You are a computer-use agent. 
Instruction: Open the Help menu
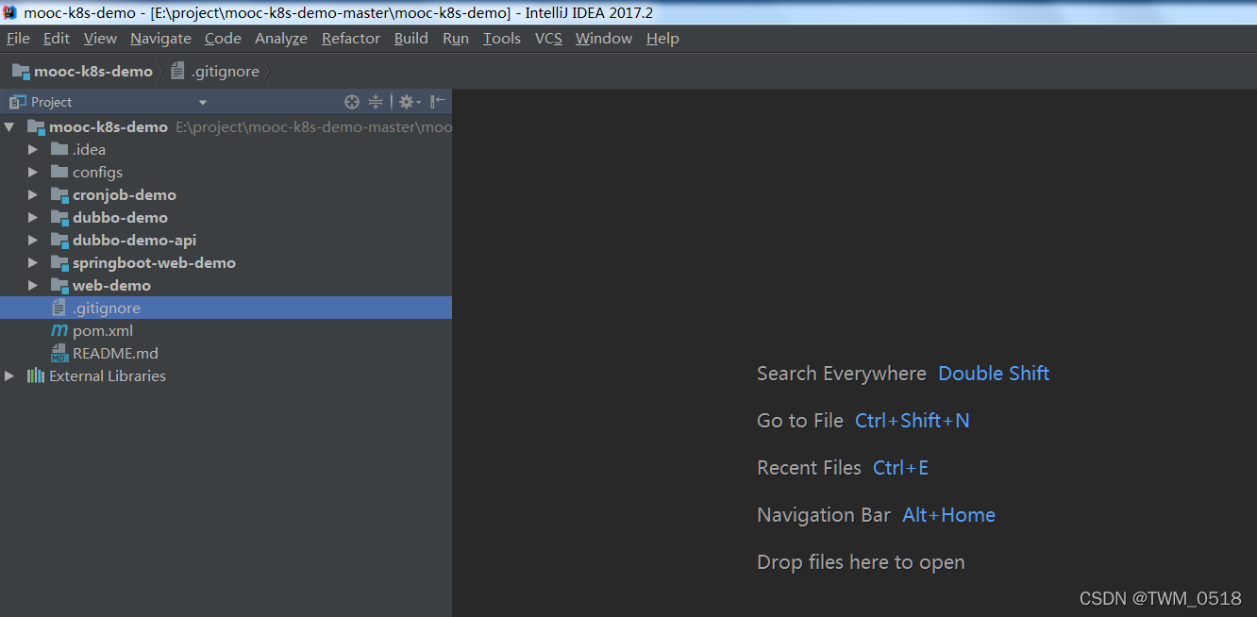662,39
